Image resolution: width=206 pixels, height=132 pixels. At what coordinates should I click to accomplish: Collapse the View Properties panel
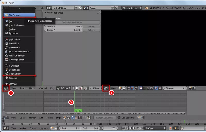point(46,13)
